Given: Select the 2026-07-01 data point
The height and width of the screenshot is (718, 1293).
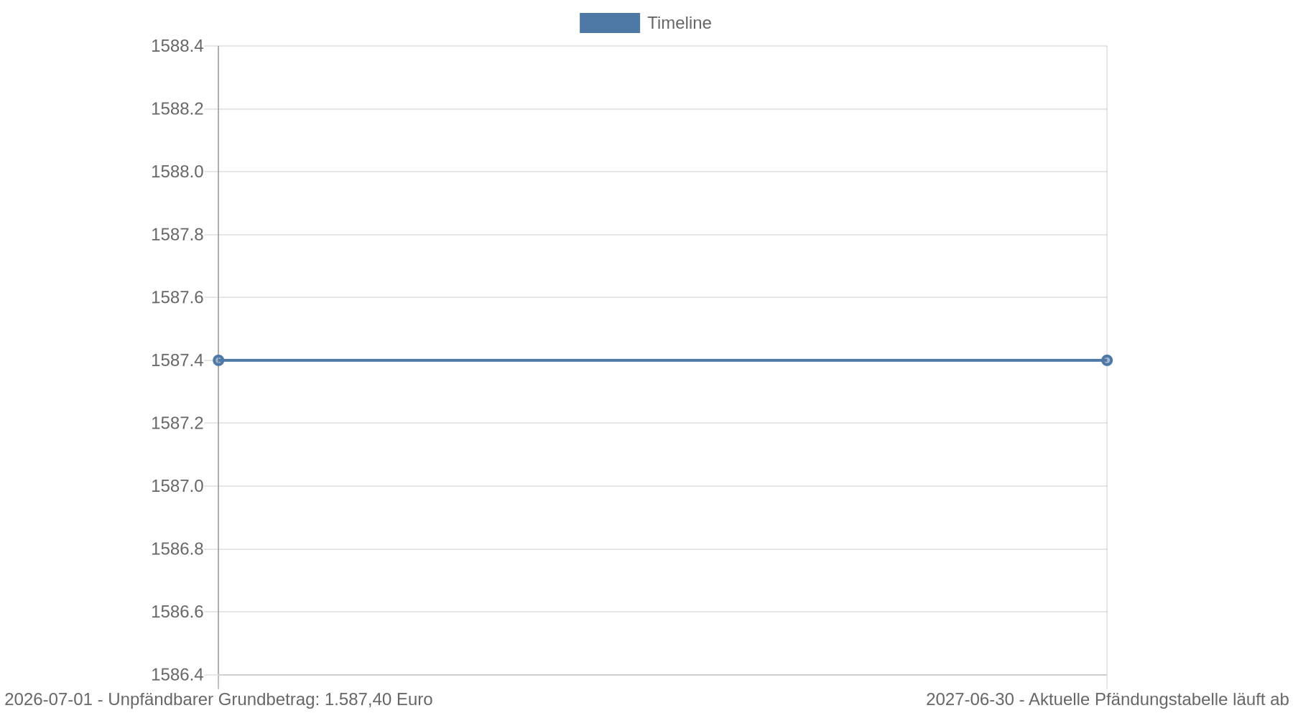Looking at the screenshot, I should click(x=218, y=360).
